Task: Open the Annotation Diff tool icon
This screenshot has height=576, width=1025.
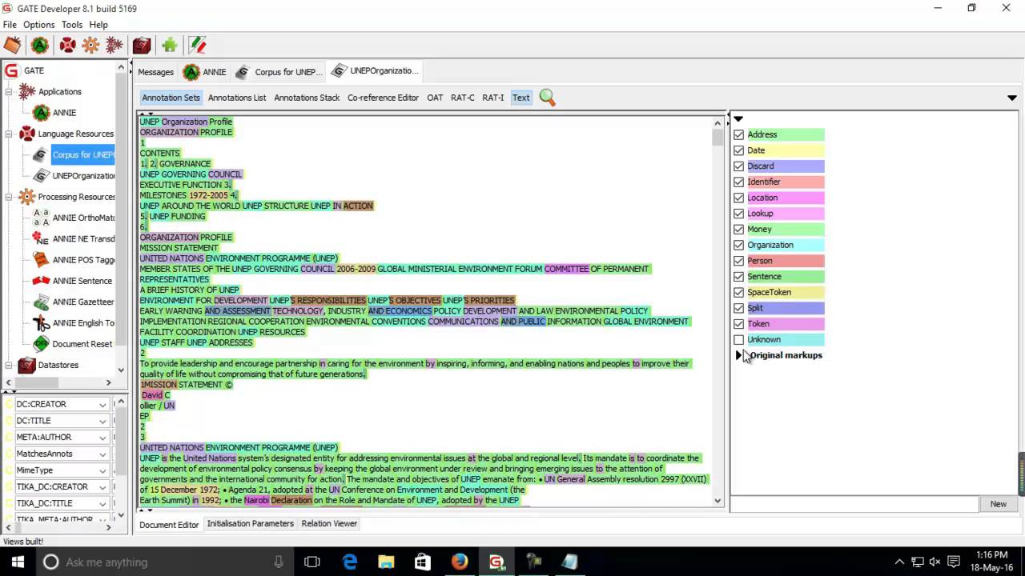Action: 197,46
